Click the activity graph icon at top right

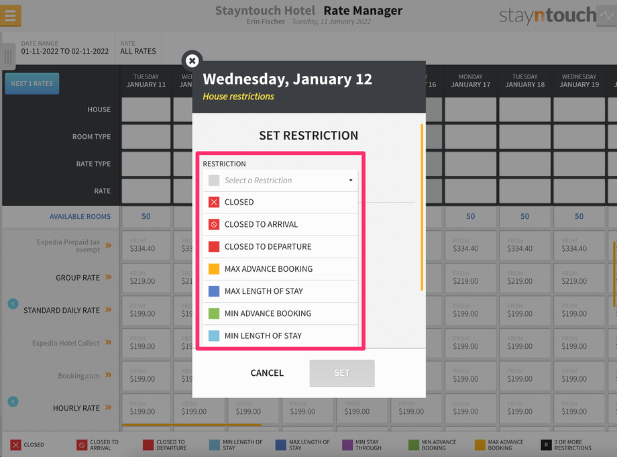coord(607,15)
